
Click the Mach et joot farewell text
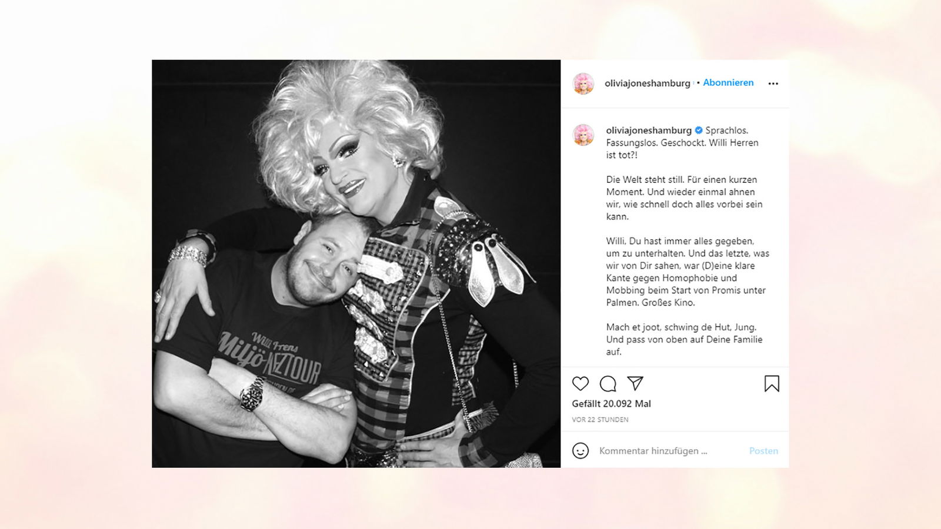point(685,339)
